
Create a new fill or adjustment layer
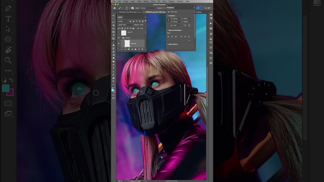[x=132, y=49]
